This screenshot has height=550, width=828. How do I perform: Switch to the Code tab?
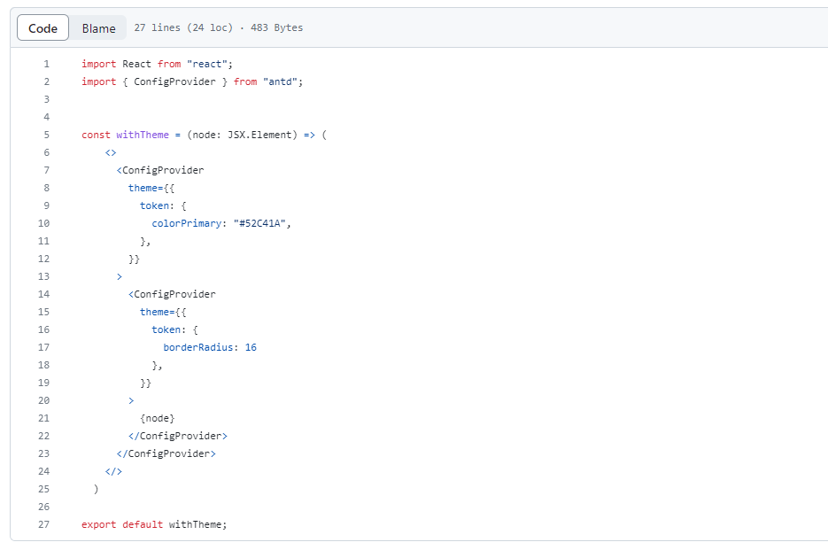[x=42, y=27]
